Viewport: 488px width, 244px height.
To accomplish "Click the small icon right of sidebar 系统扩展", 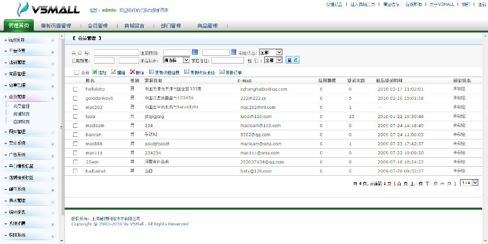I will click(x=53, y=225).
